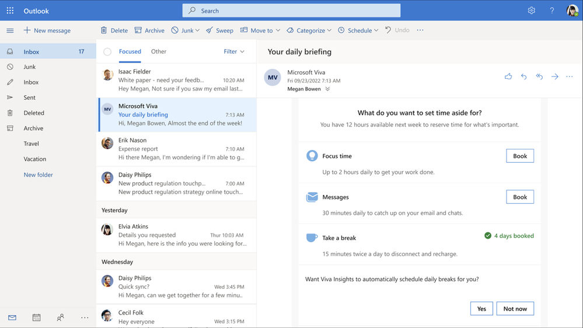Open the account profile picture

click(x=572, y=11)
